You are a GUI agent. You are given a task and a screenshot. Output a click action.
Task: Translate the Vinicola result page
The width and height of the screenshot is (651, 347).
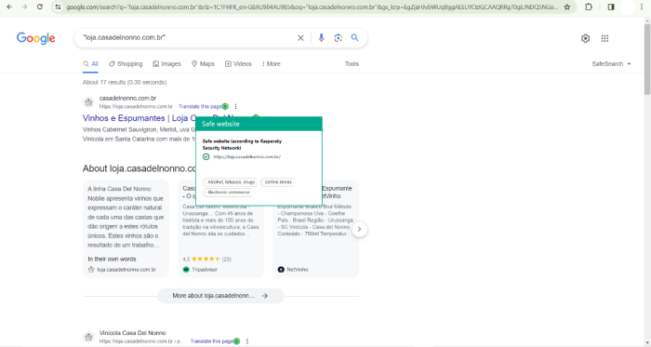pos(212,341)
